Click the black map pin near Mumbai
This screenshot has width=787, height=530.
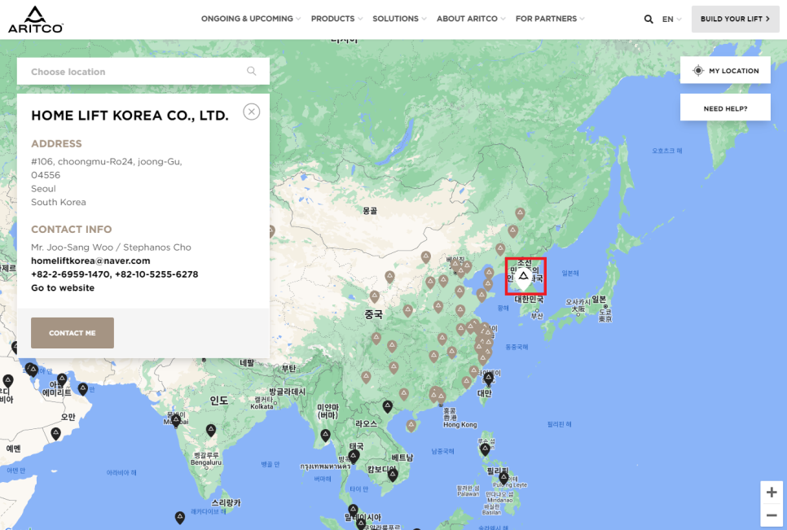[176, 420]
